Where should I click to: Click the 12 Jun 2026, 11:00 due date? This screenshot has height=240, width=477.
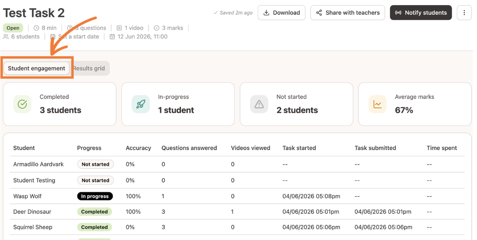pyautogui.click(x=143, y=36)
